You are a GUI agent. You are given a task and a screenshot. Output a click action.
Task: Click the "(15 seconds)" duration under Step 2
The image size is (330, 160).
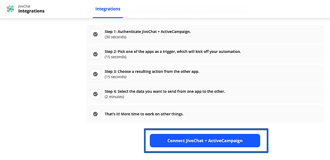click(x=115, y=57)
